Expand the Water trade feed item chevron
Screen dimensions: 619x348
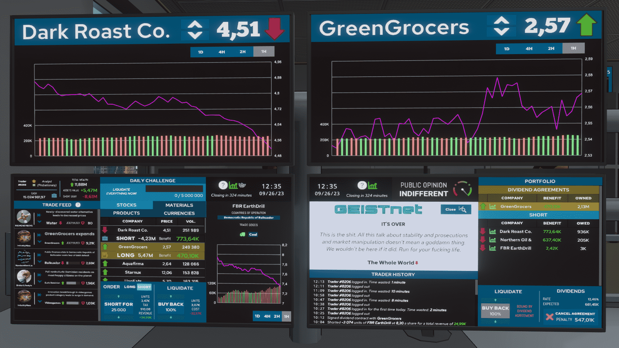click(39, 222)
